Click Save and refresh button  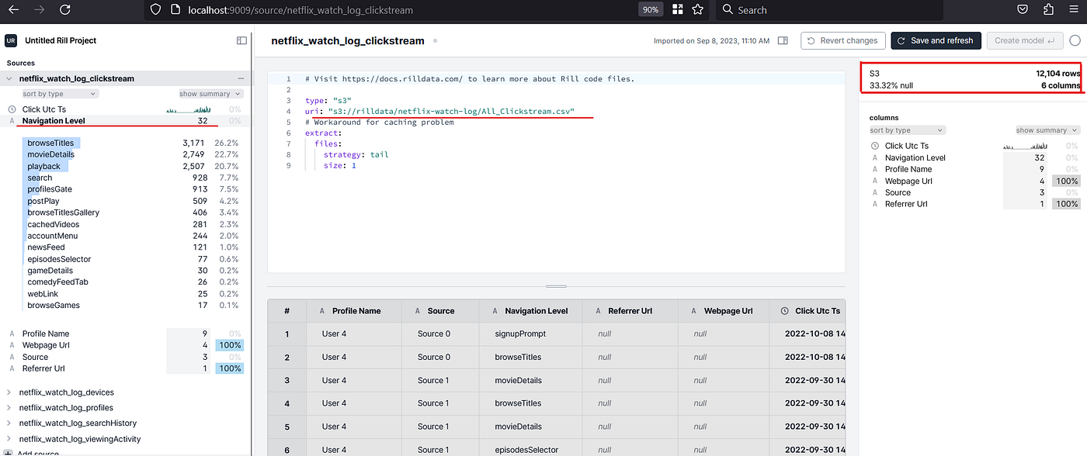coord(936,40)
